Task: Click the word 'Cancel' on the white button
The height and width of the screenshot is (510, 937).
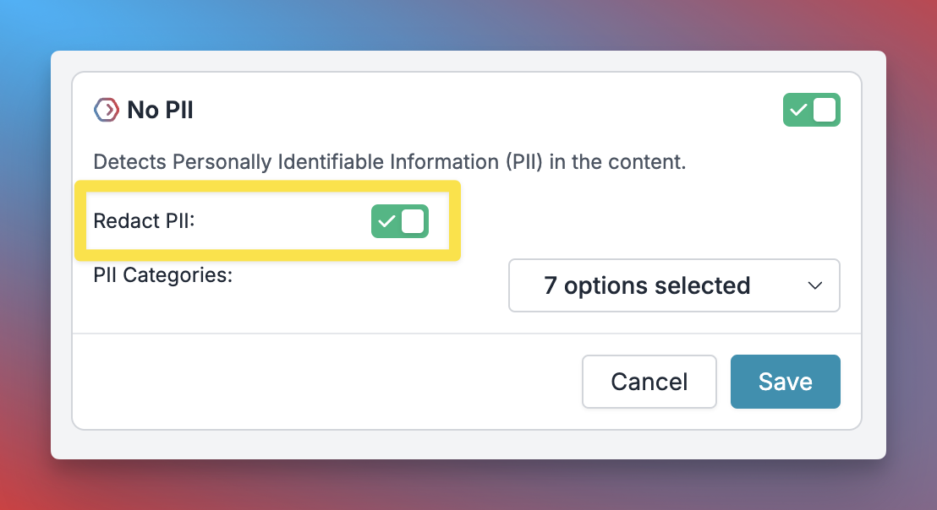Action: (649, 382)
